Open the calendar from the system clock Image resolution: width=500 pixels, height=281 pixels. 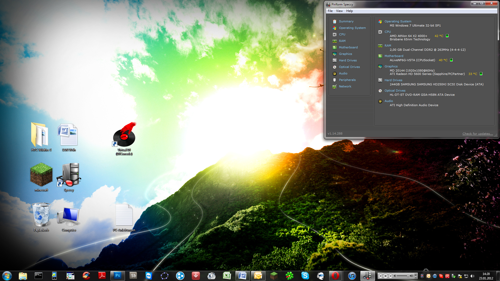(x=486, y=276)
